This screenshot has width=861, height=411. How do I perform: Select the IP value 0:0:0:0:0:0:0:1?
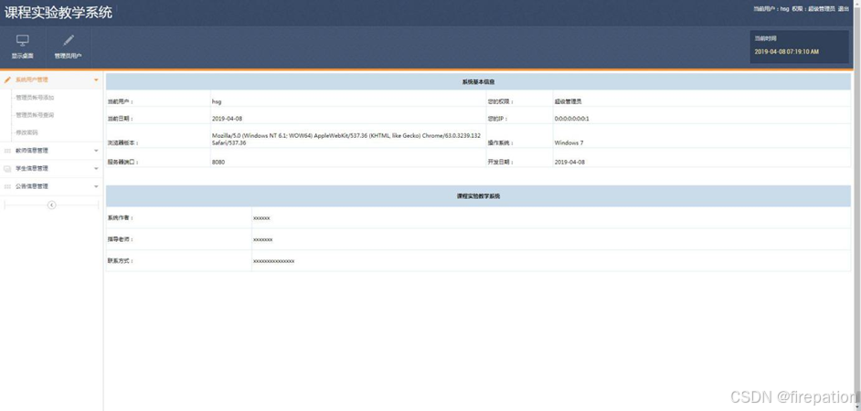point(571,119)
